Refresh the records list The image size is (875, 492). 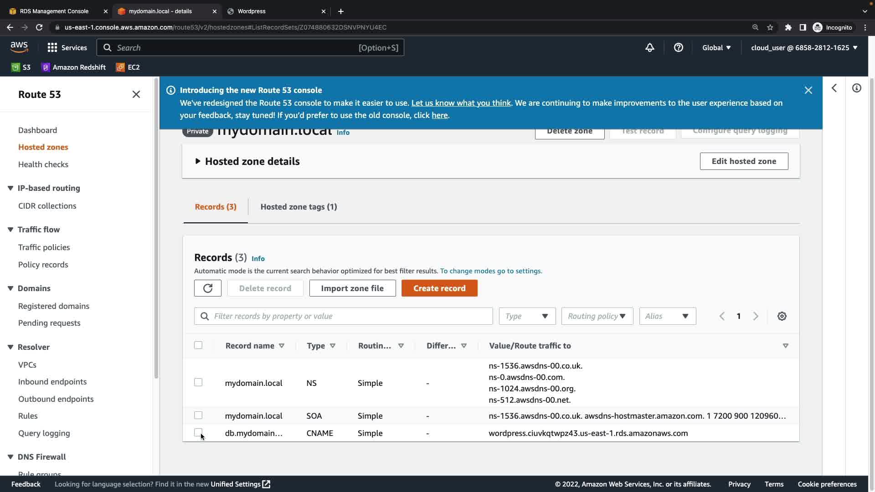207,288
